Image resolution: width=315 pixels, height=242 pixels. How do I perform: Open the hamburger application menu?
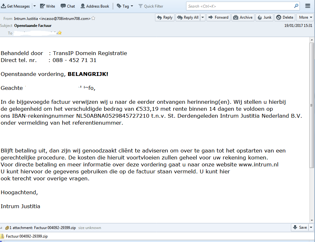click(308, 6)
